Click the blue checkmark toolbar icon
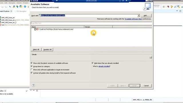Screen dimensions: 183x103 click(25, 7)
